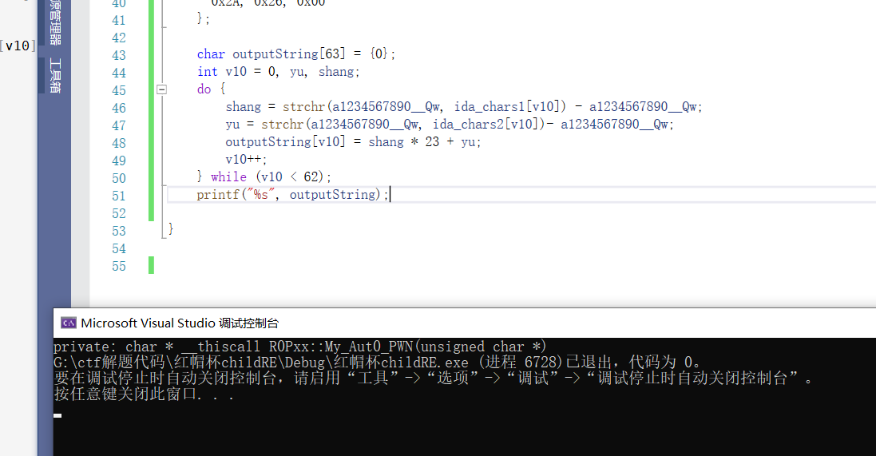Click the console line showing the exe path
Screen dimensions: 876x456
(x=377, y=362)
